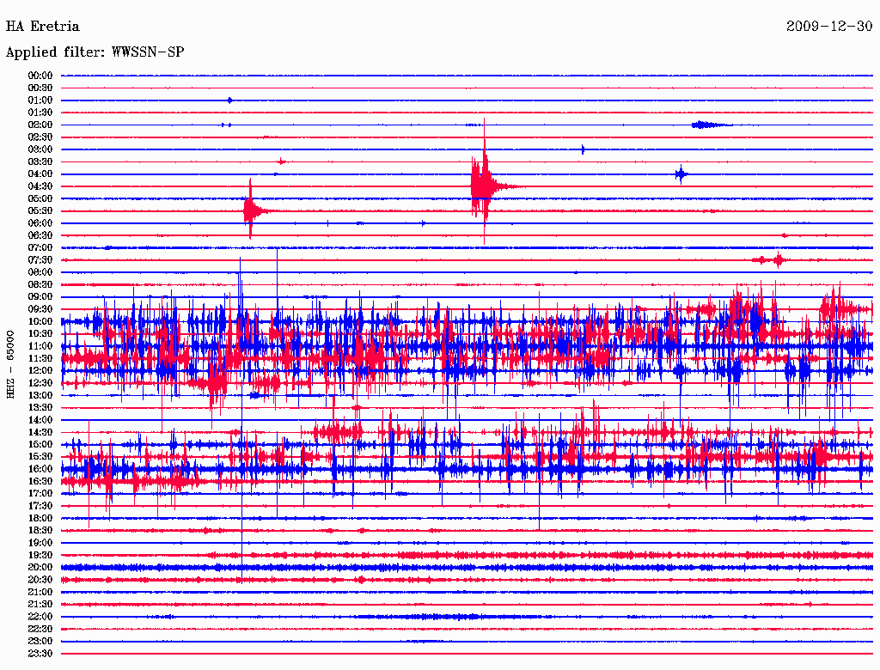
Task: Select the 12:00 time label
Action: point(40,371)
